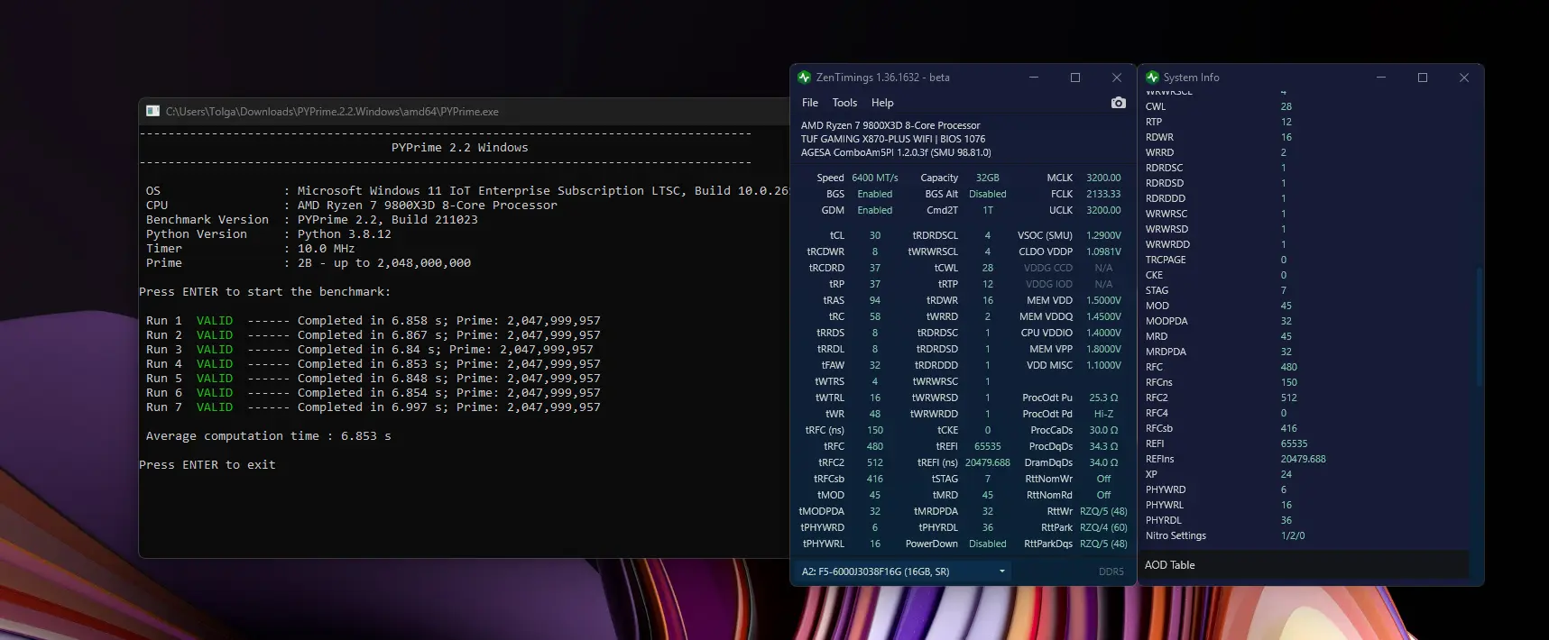Click the Speed value 6400 MT/s

click(x=875, y=178)
